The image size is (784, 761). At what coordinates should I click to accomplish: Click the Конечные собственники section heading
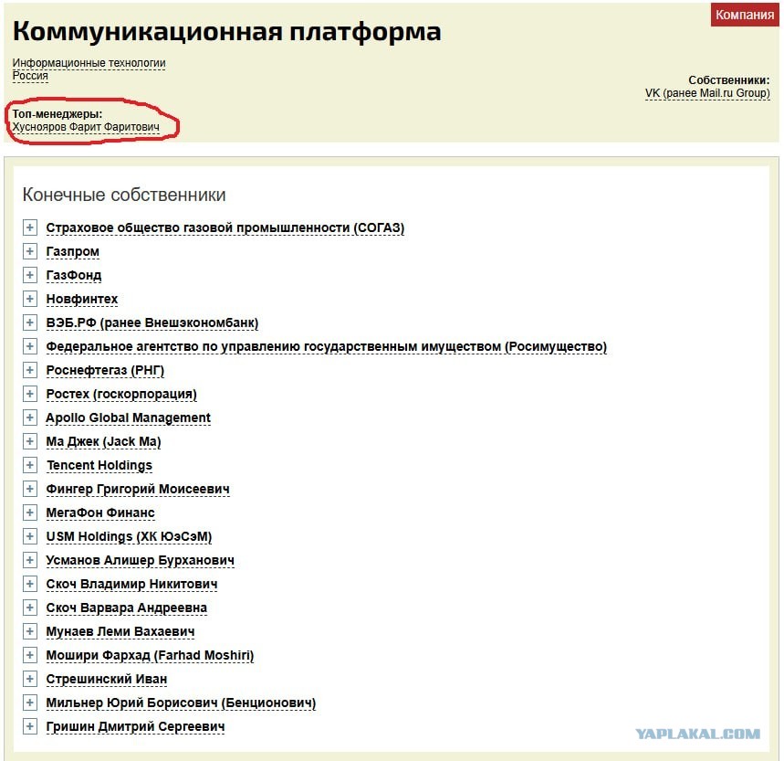click(x=124, y=195)
